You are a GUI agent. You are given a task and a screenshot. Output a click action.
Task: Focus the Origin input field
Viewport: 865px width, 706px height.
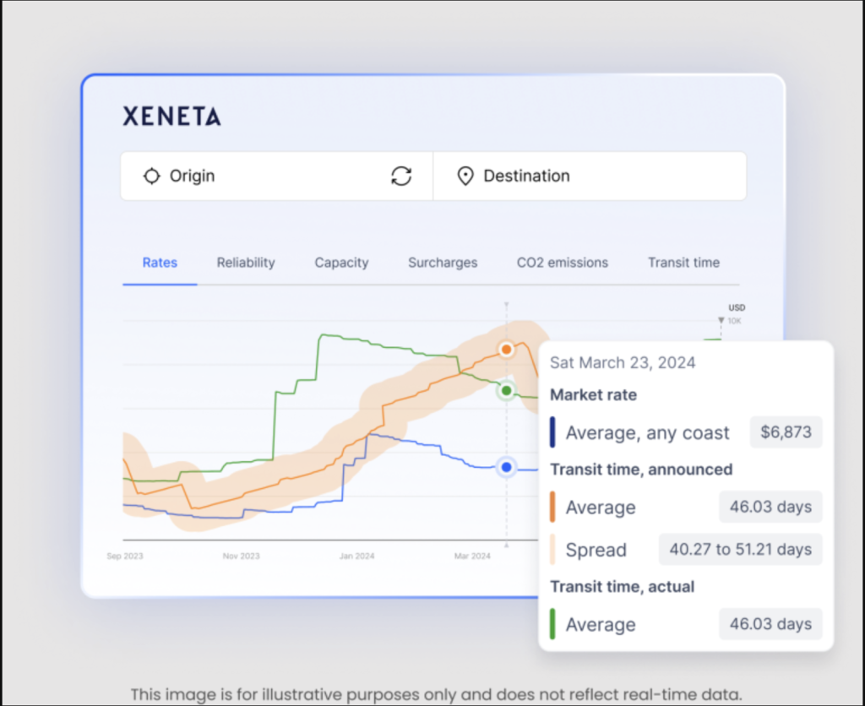click(277, 176)
